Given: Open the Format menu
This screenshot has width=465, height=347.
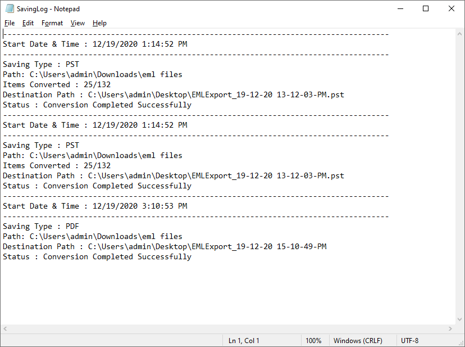Looking at the screenshot, I should [52, 23].
